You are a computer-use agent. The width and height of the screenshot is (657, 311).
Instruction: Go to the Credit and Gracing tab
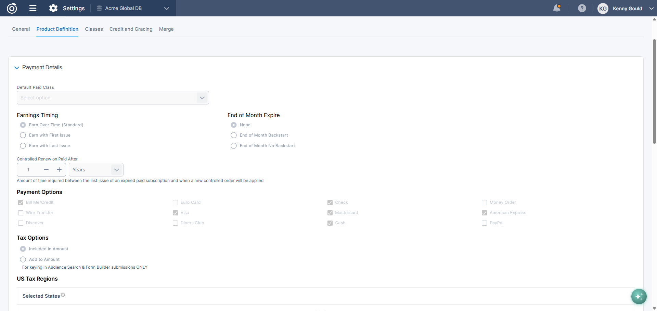(131, 29)
